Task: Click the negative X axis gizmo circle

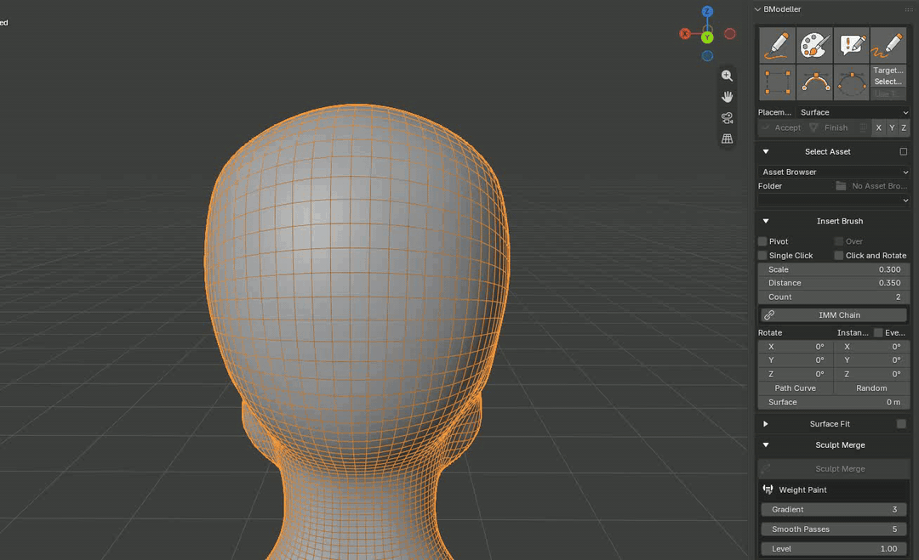Action: (730, 34)
